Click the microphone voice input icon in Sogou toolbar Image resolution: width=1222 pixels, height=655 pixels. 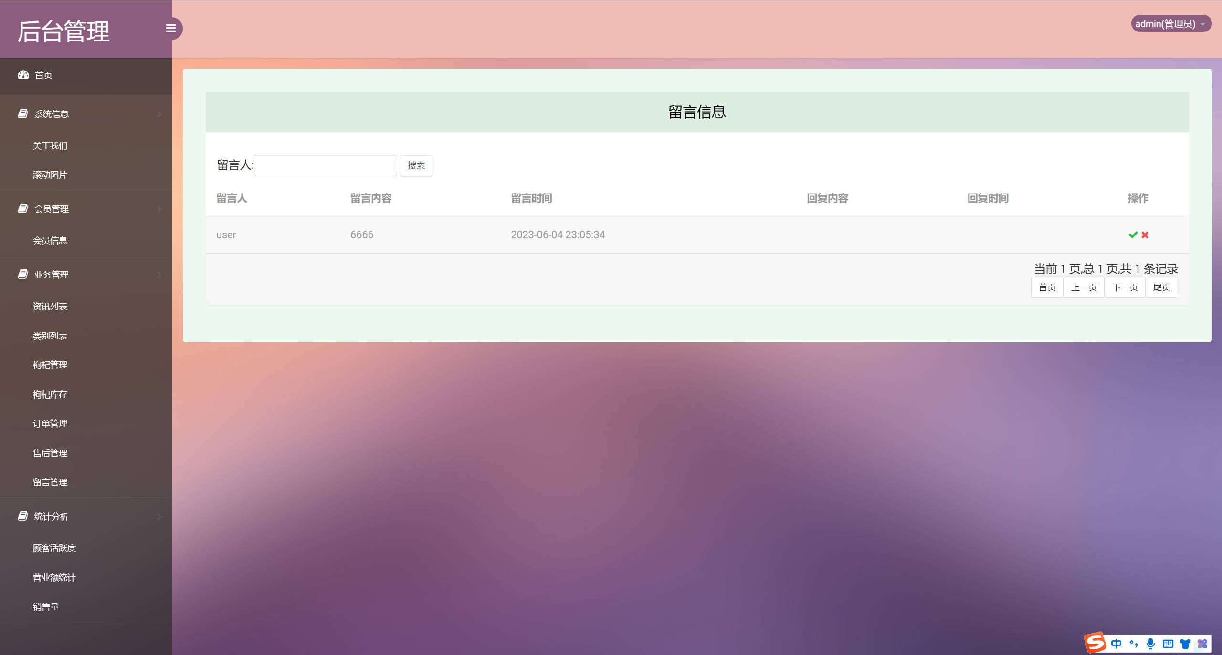point(1150,643)
